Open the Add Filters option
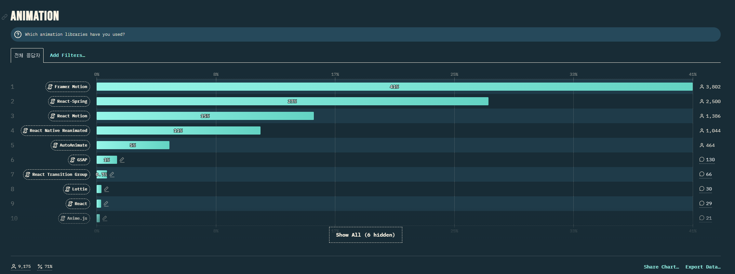This screenshot has width=735, height=274. click(x=67, y=56)
